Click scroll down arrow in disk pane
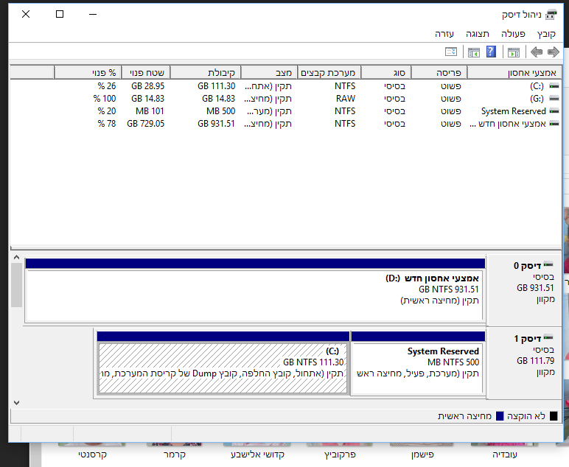The image size is (569, 467). click(16, 402)
